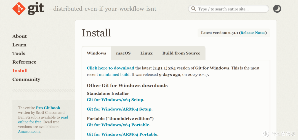The width and height of the screenshot is (298, 140).
Task: Toggle dark mode moon icon
Action: (277, 9)
